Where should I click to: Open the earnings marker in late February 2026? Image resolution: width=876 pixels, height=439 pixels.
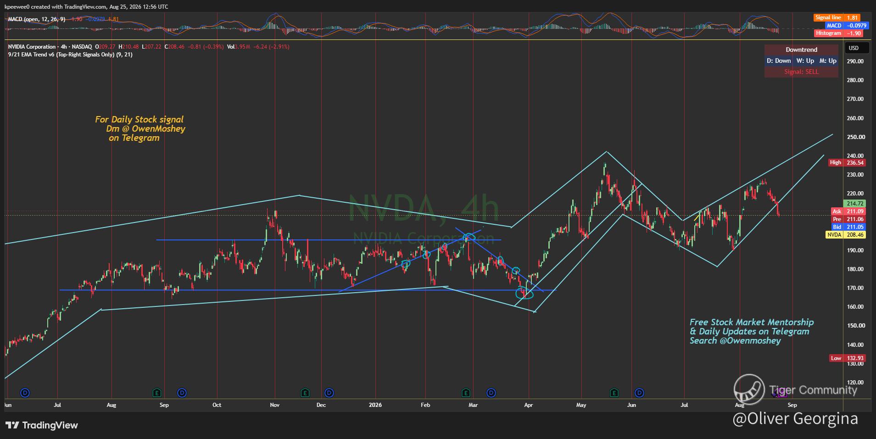[x=466, y=393]
